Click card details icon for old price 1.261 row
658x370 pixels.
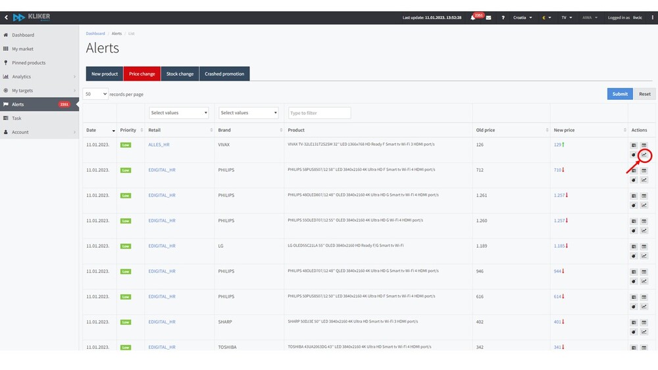(634, 196)
